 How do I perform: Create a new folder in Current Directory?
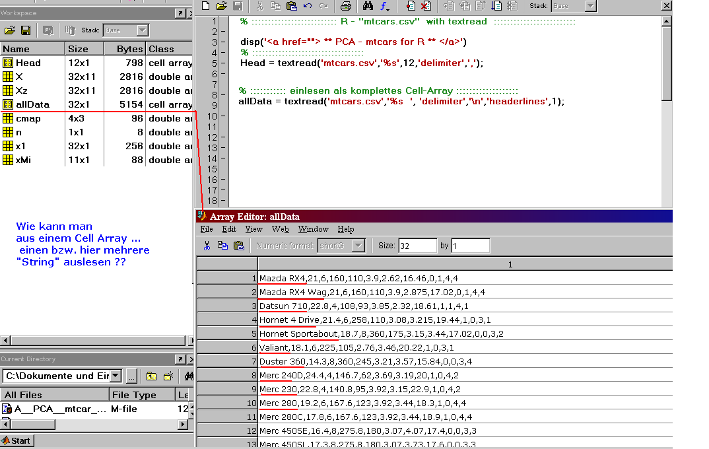click(x=168, y=376)
